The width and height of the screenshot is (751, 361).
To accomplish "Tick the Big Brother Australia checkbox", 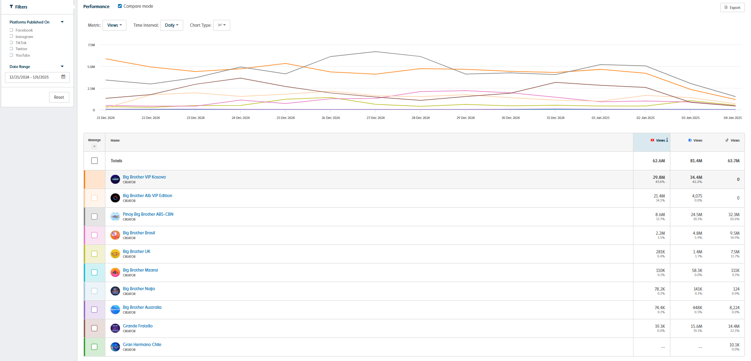I will tap(94, 310).
